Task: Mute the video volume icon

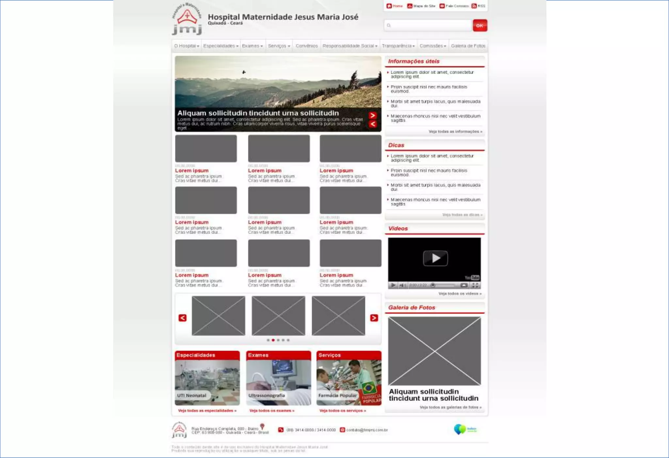Action: (x=402, y=285)
